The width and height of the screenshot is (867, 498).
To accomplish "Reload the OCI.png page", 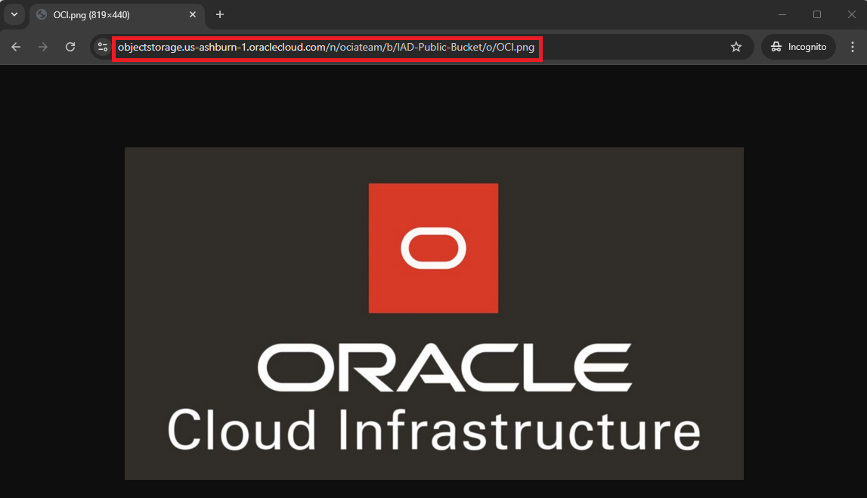I will [x=70, y=47].
